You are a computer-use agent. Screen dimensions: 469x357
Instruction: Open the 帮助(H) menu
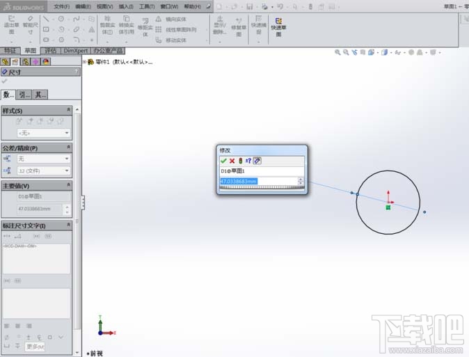pos(192,6)
